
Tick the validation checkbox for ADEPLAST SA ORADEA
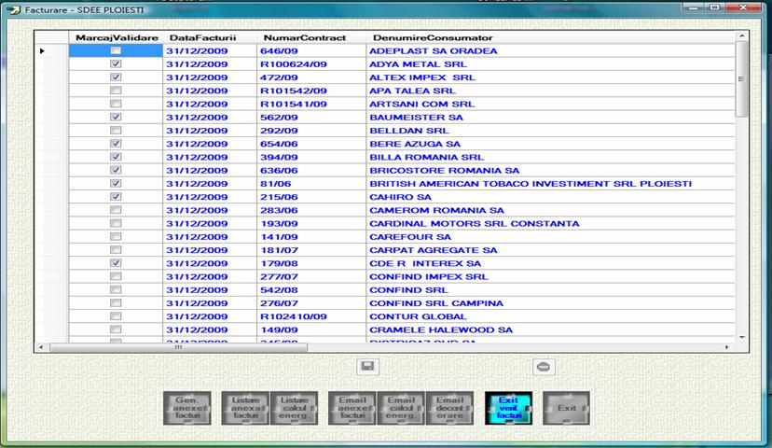(x=116, y=50)
